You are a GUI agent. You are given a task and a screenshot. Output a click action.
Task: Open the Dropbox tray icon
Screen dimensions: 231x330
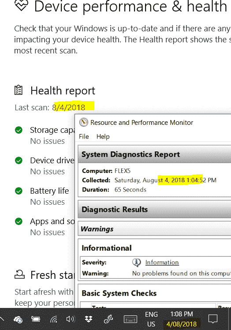point(89,319)
